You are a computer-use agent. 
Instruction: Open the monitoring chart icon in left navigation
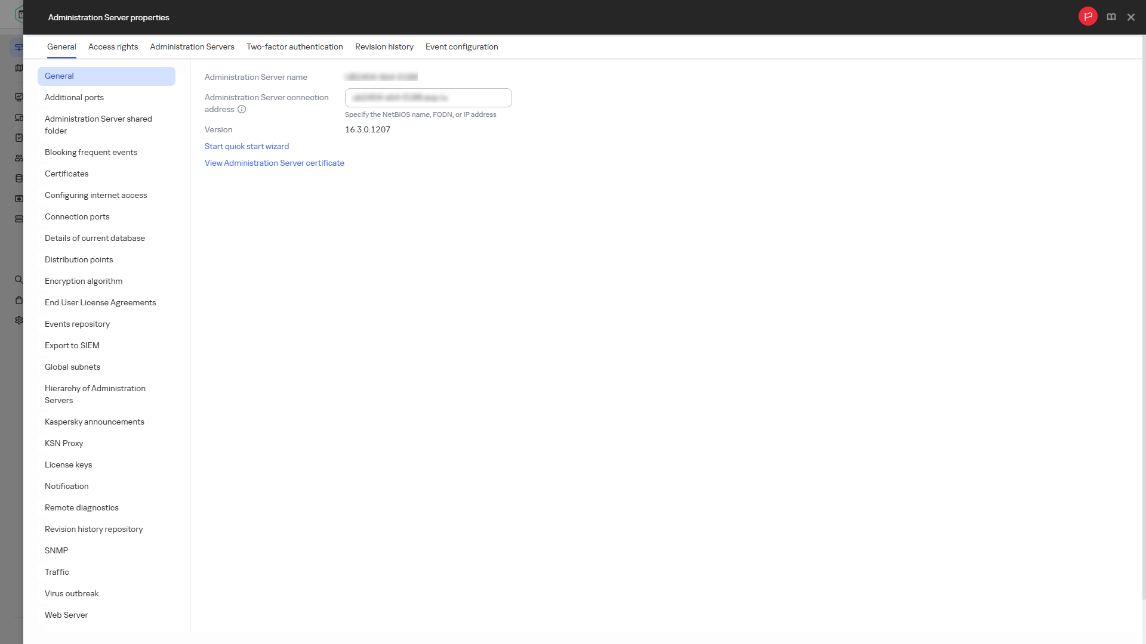tap(19, 97)
